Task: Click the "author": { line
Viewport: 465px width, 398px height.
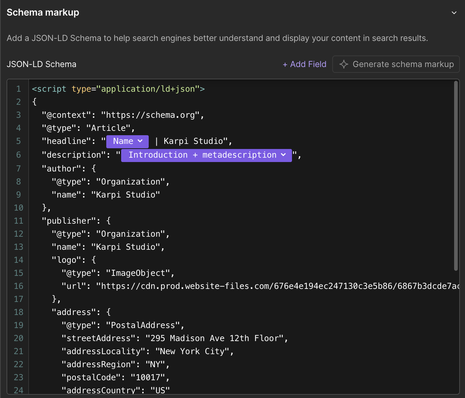Action: point(69,169)
